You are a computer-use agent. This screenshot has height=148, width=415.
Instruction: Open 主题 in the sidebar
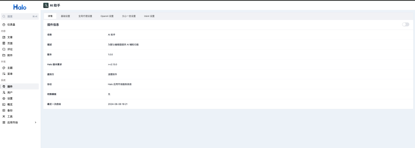tap(20, 68)
